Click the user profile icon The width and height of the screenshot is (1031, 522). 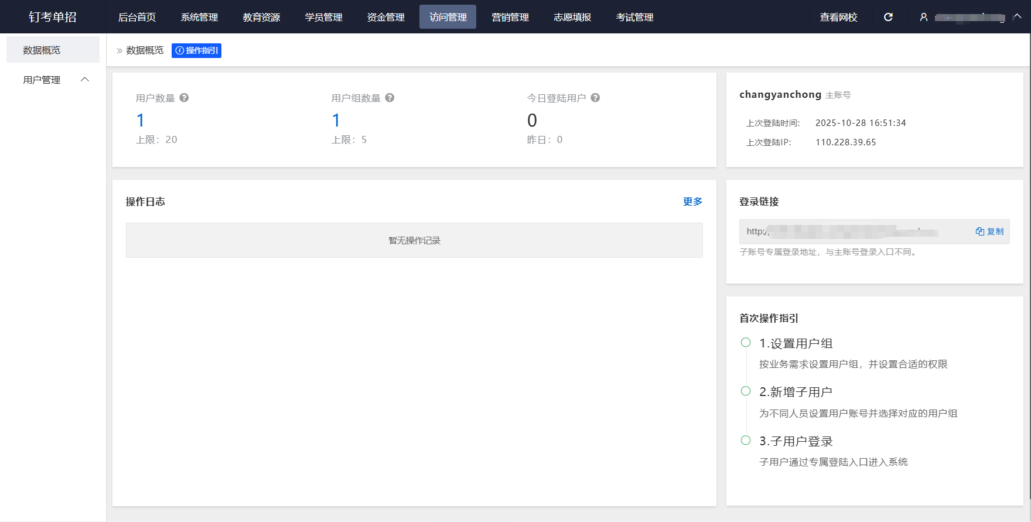[x=924, y=17]
